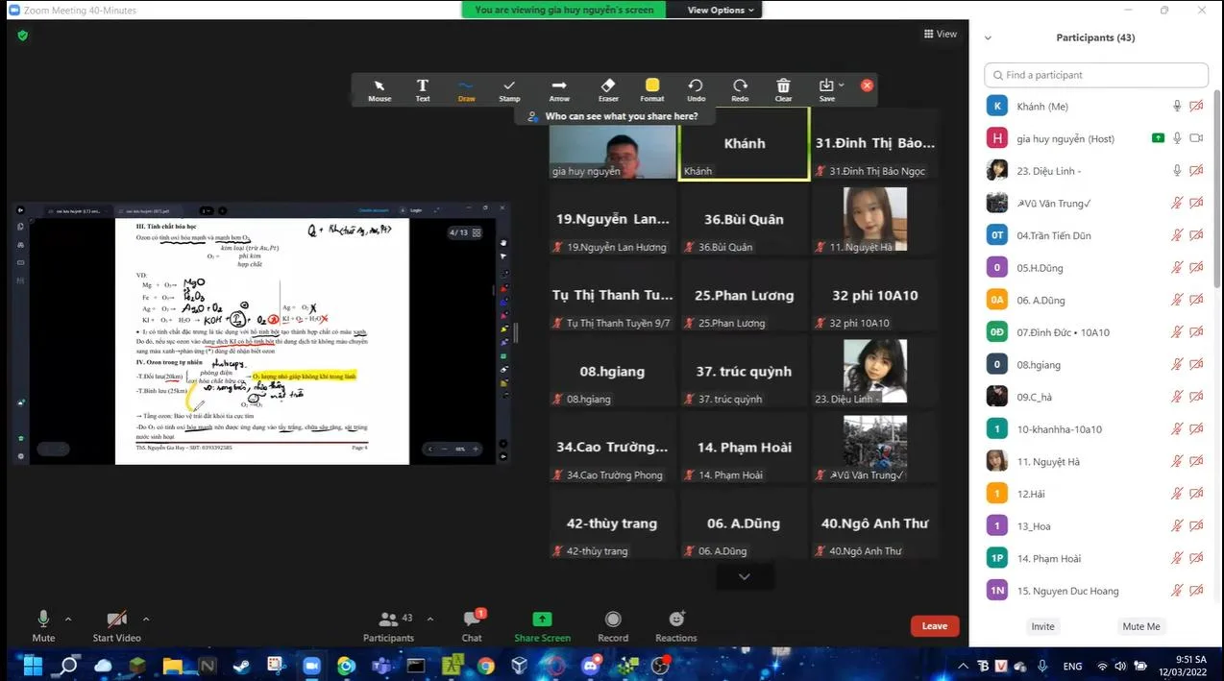The height and width of the screenshot is (681, 1224).
Task: Open the gallery View menu
Action: 940,34
